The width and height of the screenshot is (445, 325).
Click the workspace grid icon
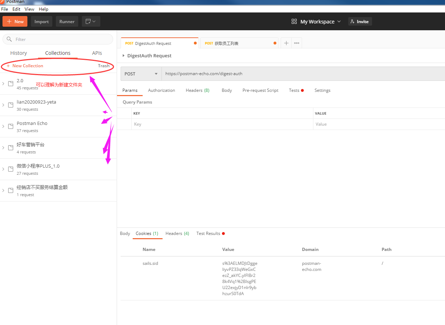(x=294, y=21)
